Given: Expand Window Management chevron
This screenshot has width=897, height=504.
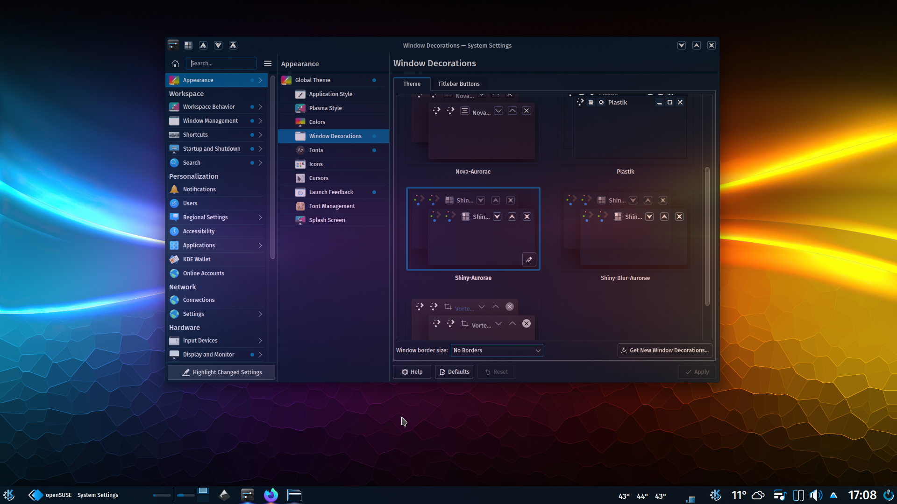Looking at the screenshot, I should pyautogui.click(x=260, y=121).
